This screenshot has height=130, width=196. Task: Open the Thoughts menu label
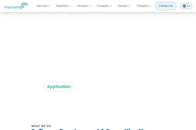(x=142, y=6)
